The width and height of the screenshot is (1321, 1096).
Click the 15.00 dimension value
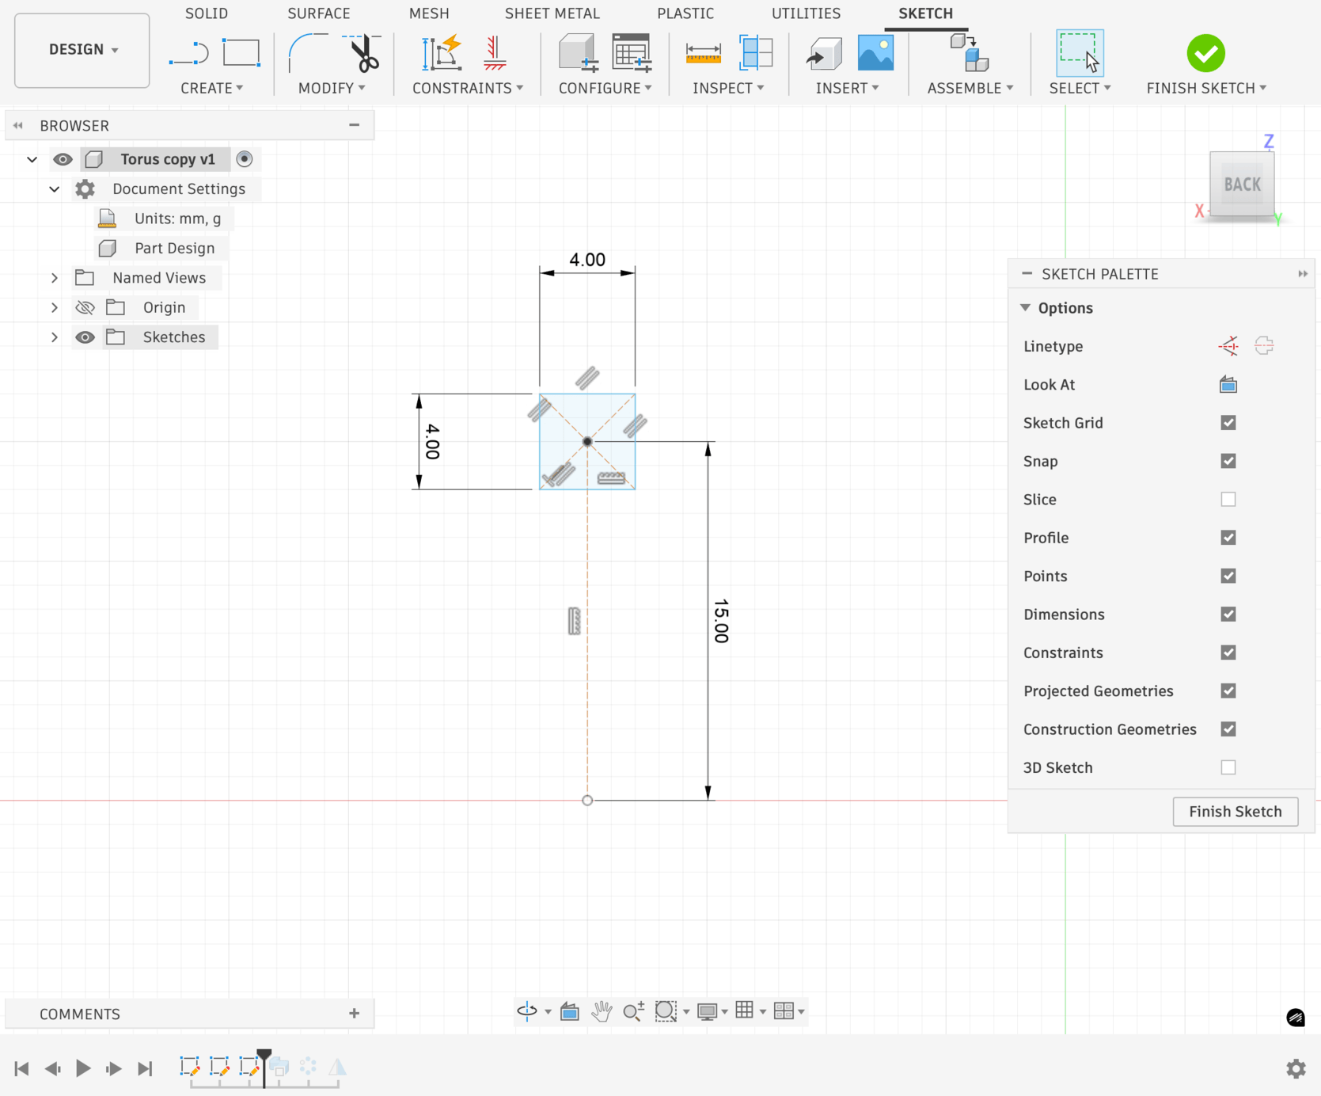pos(720,621)
